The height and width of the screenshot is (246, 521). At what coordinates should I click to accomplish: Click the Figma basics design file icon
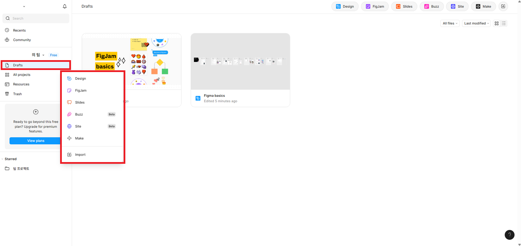pos(198,98)
